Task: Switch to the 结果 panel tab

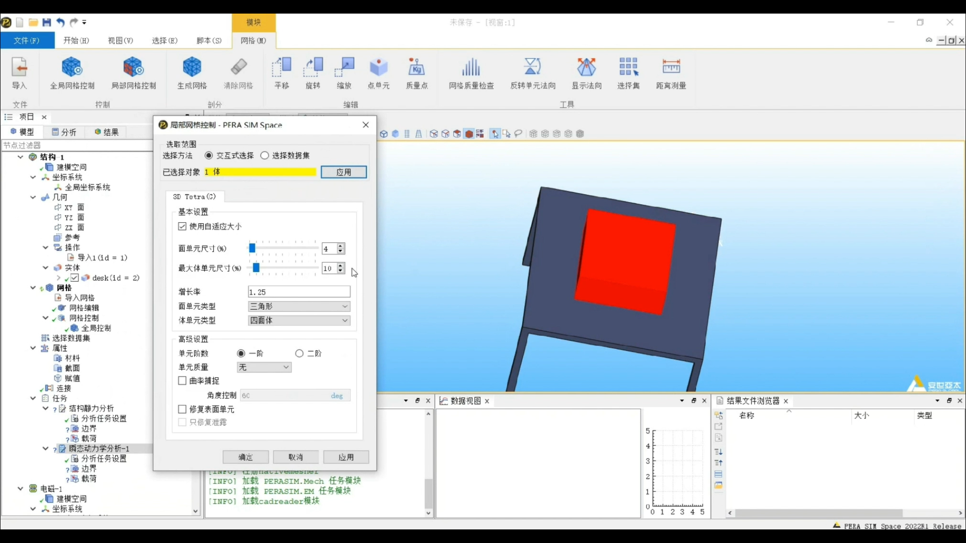Action: point(107,132)
